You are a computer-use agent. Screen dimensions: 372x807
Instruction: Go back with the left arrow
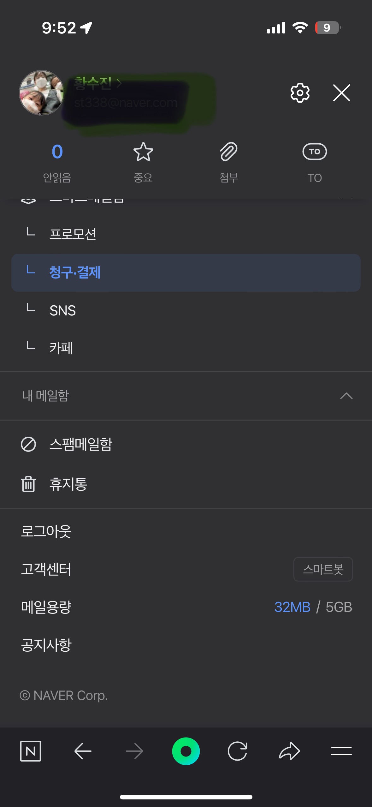tap(83, 751)
